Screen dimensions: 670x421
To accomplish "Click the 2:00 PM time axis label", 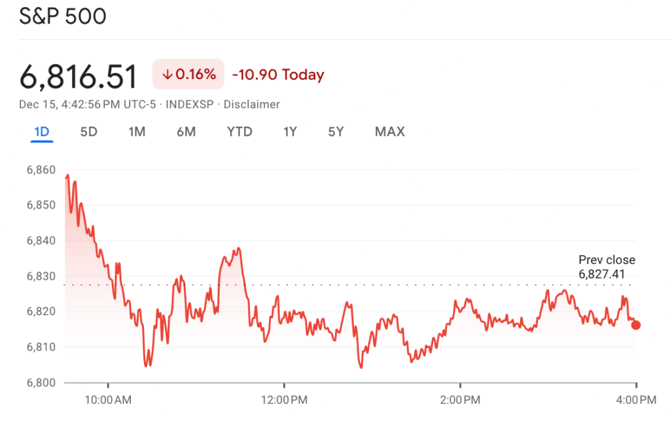I will coord(460,399).
